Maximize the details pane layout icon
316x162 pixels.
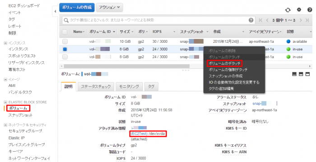click(x=307, y=74)
